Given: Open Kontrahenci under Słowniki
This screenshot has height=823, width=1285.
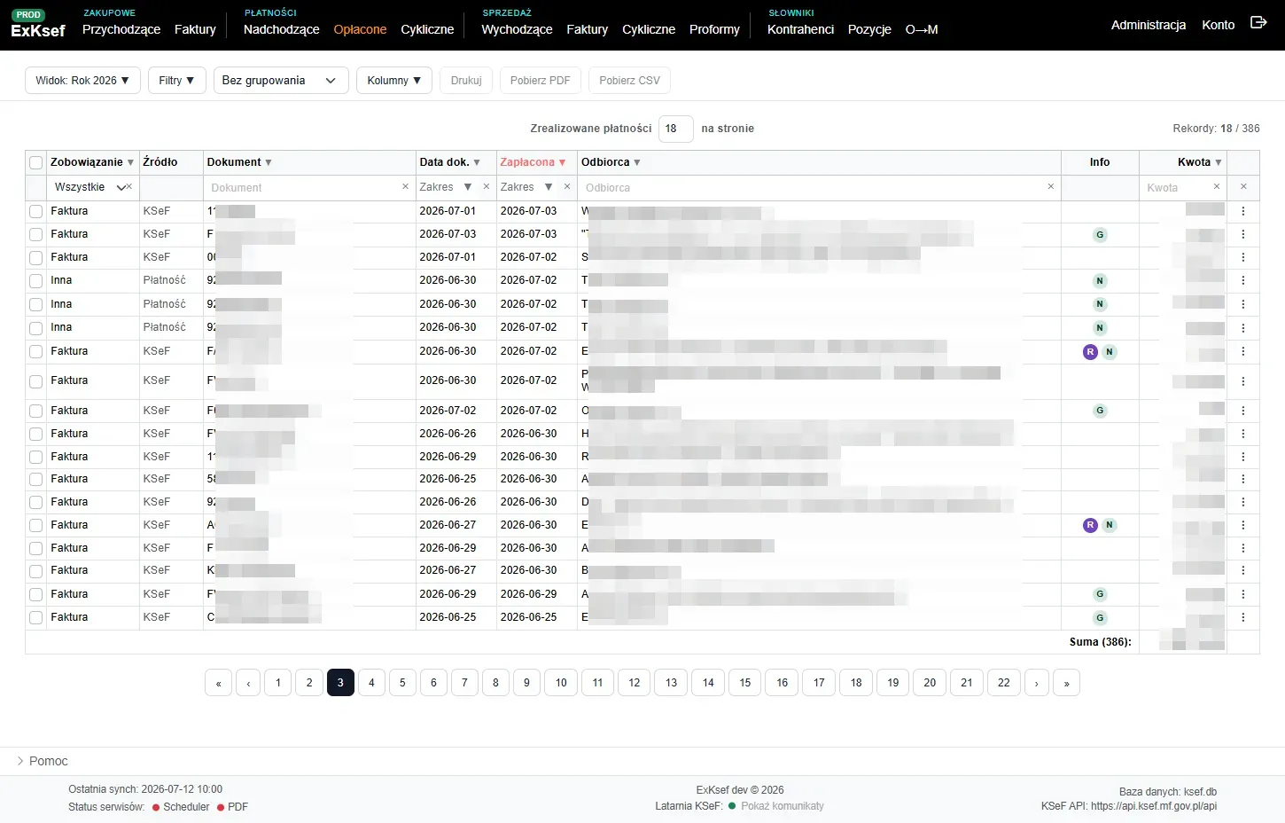Looking at the screenshot, I should click(800, 29).
